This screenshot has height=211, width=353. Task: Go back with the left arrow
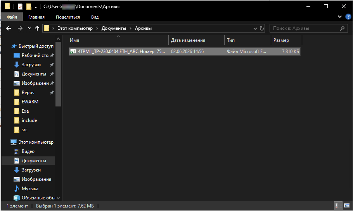tap(9, 28)
